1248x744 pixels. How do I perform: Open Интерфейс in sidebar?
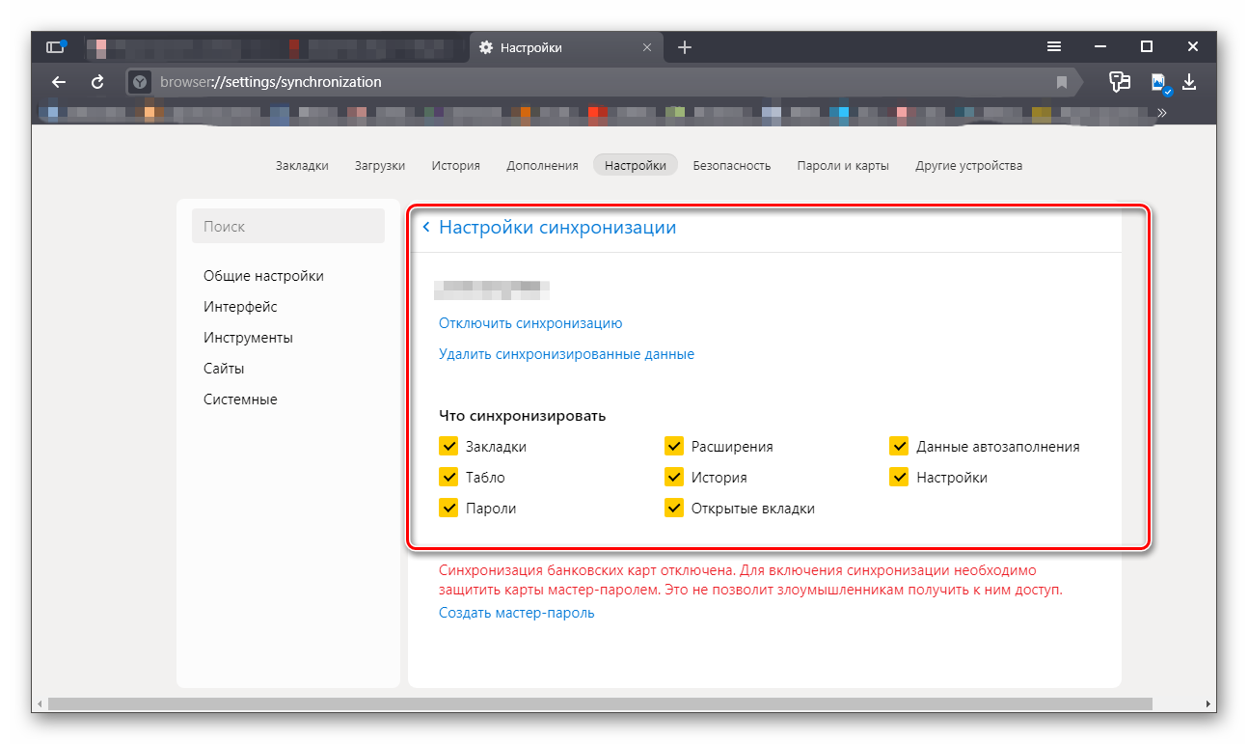point(240,307)
